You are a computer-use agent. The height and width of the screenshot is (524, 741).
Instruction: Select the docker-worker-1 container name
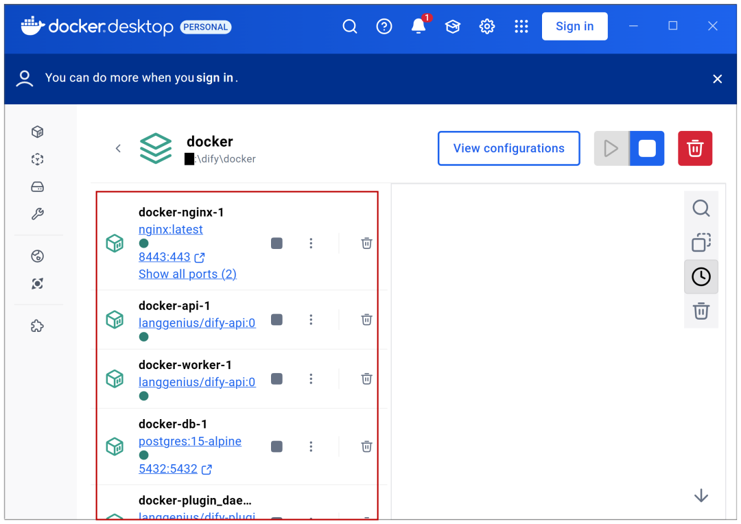point(185,366)
